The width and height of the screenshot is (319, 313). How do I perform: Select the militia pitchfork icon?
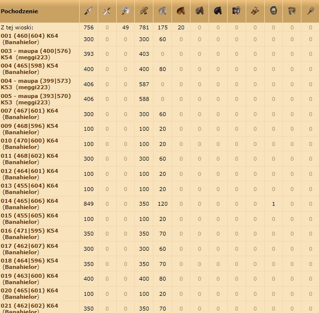(x=311, y=11)
